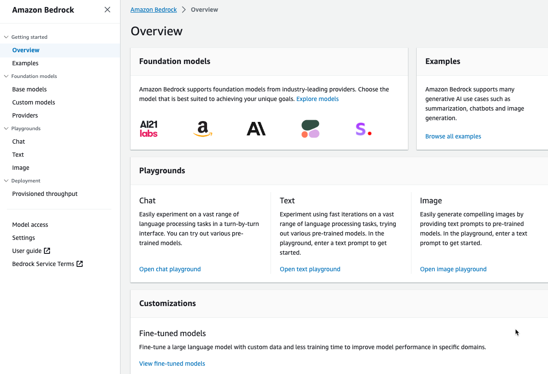Click the Overview page title
548x374 pixels.
(x=157, y=31)
